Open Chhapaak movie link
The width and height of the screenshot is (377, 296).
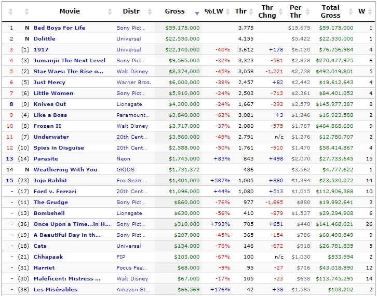48,257
